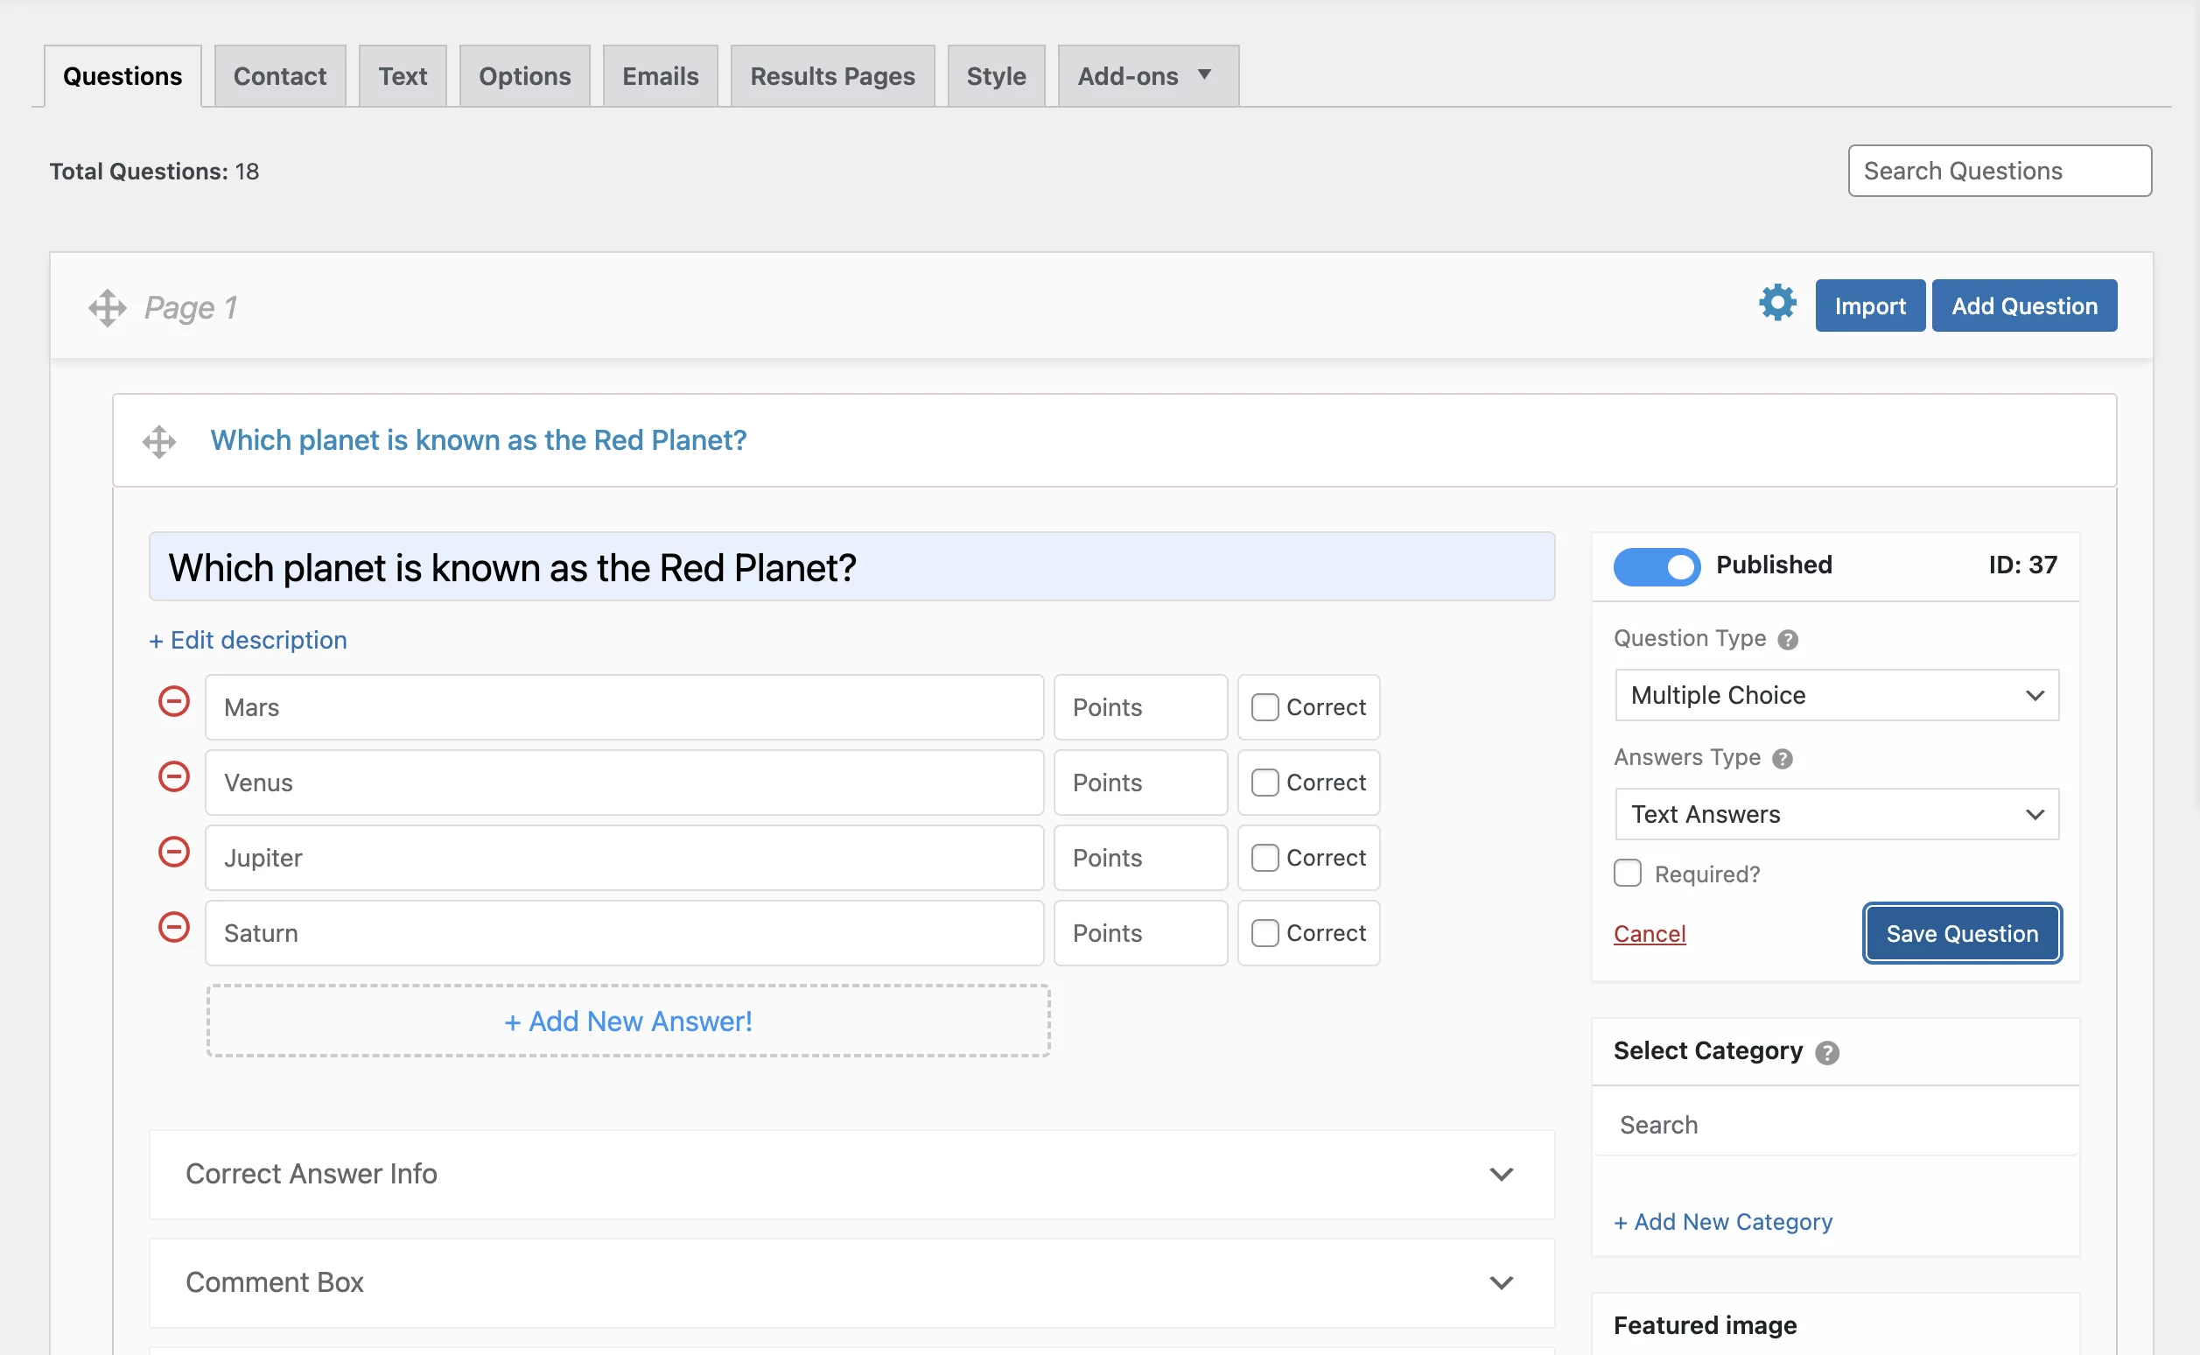Open the Text Answers type dropdown
This screenshot has height=1355, width=2200.
coord(1836,814)
